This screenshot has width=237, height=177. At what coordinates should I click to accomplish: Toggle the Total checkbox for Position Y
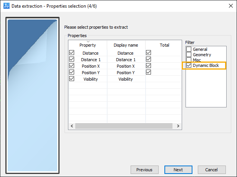pyautogui.click(x=148, y=72)
